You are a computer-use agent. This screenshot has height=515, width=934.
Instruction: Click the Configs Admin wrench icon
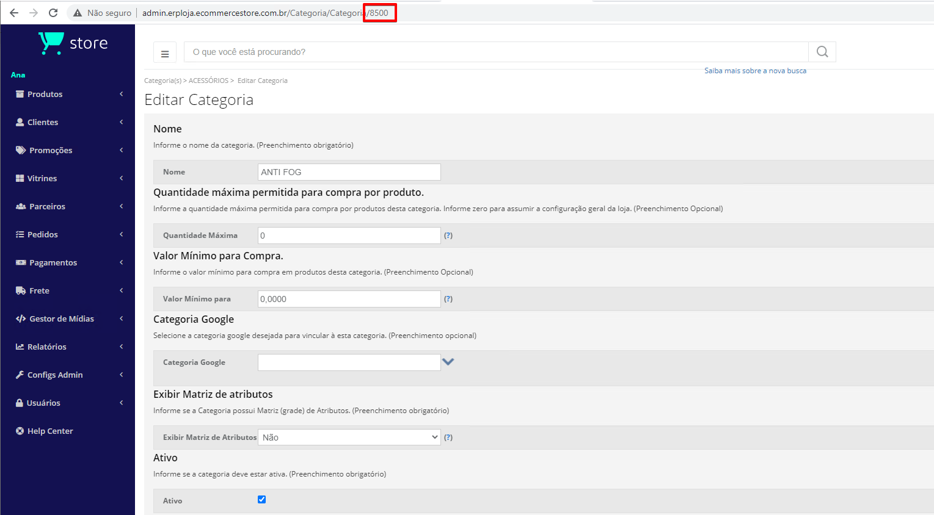point(20,375)
